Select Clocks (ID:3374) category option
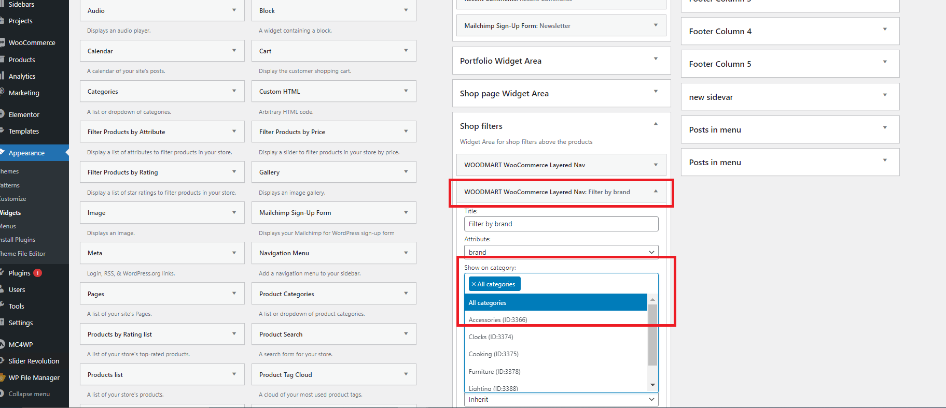 point(556,337)
